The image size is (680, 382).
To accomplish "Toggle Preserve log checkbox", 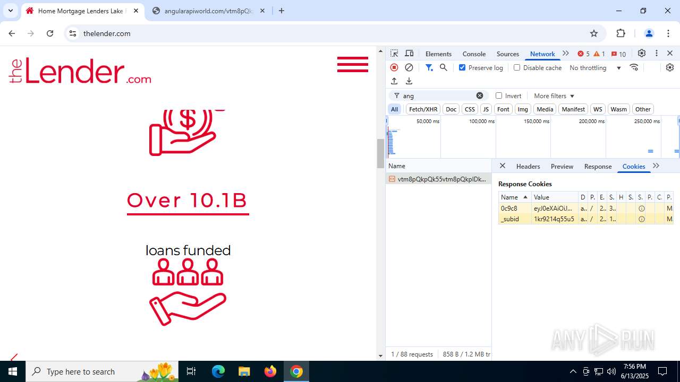I will 462,67.
